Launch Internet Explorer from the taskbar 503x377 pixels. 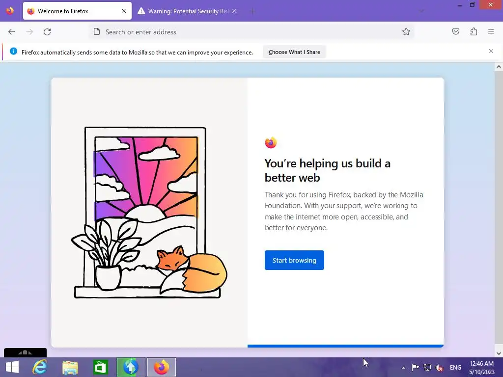40,367
